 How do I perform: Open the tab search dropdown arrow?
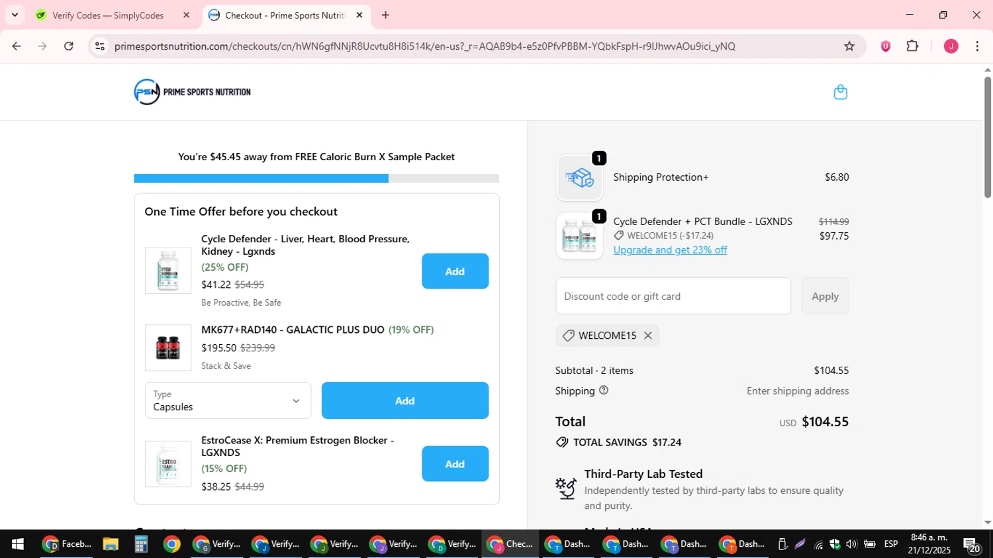tap(15, 15)
